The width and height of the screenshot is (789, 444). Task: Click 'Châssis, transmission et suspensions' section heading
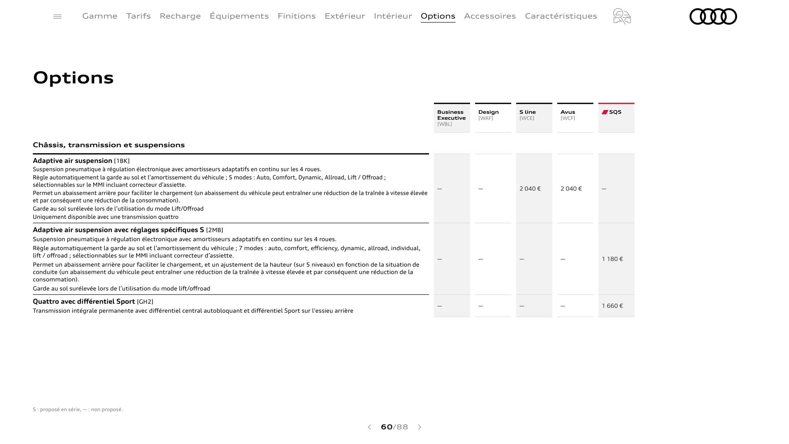tap(109, 145)
